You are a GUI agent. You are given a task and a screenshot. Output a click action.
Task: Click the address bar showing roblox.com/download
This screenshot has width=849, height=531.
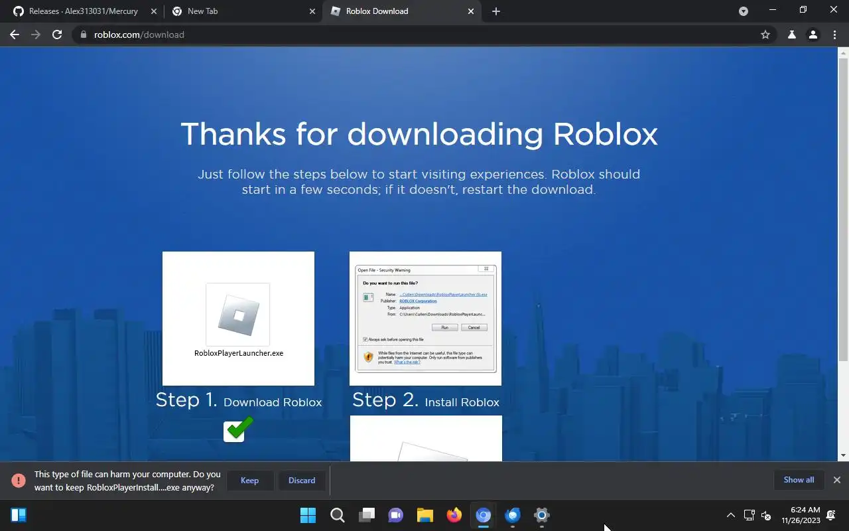(x=424, y=35)
